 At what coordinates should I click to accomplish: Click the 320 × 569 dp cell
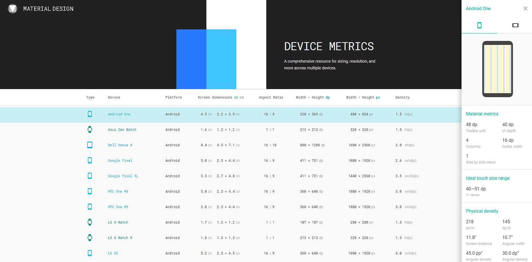tap(311, 114)
